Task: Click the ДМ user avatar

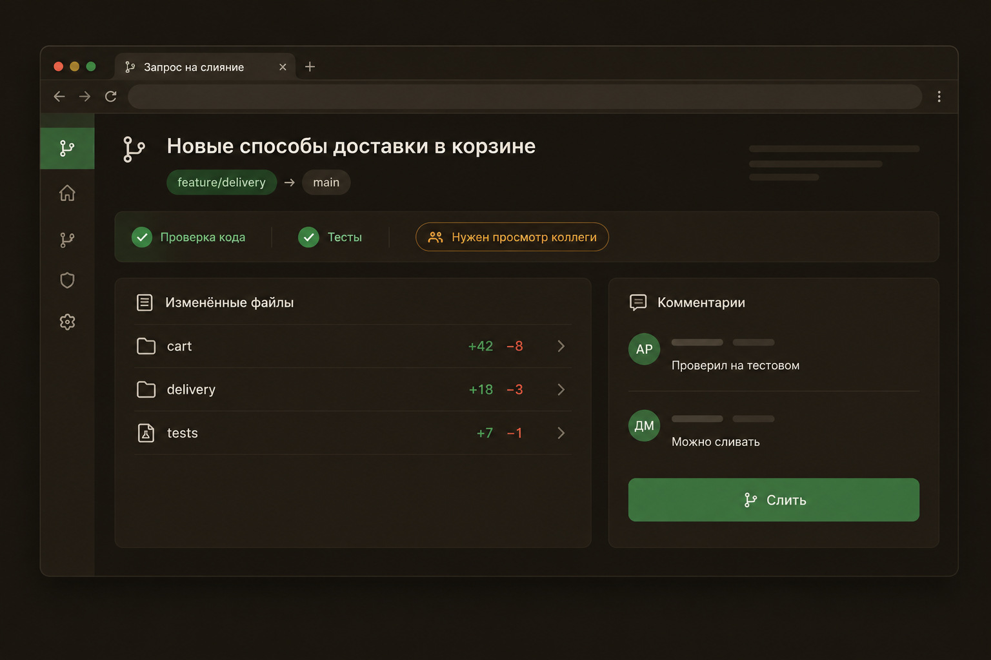Action: (x=645, y=426)
